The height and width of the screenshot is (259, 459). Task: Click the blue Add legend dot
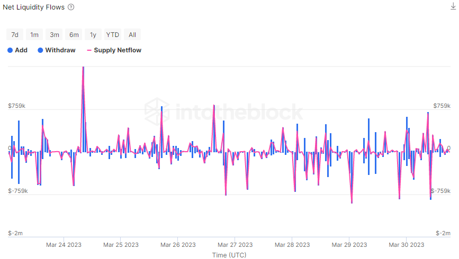[x=10, y=50]
